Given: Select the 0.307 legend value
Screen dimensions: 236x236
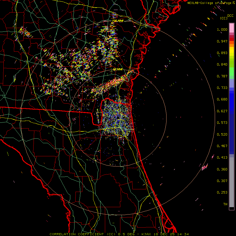Looking at the screenshot, I should click(222, 181).
